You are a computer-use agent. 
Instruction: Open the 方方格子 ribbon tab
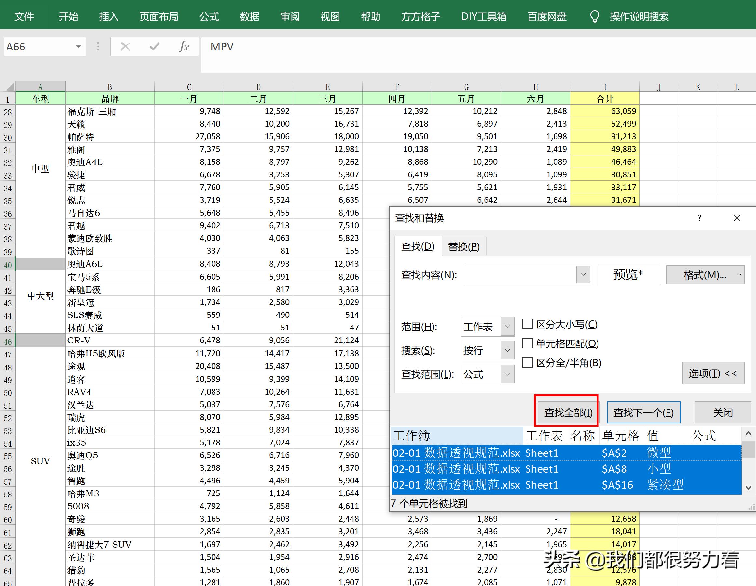click(420, 16)
